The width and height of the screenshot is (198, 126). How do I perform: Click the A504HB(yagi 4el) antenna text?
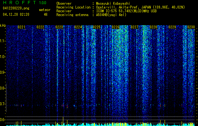point(111,15)
